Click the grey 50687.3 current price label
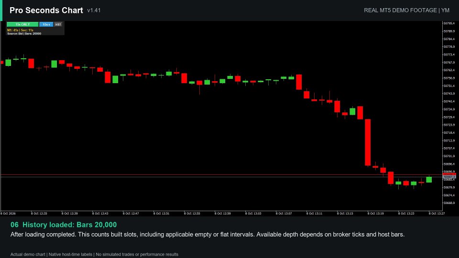This screenshot has width=459, height=258. click(x=449, y=177)
